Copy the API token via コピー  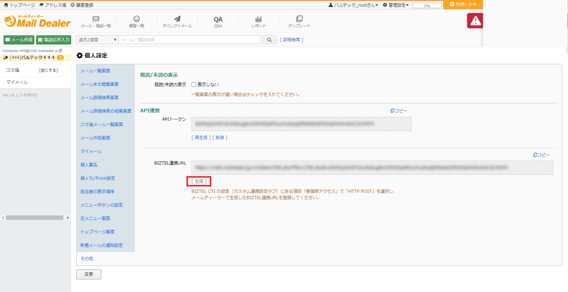(398, 111)
